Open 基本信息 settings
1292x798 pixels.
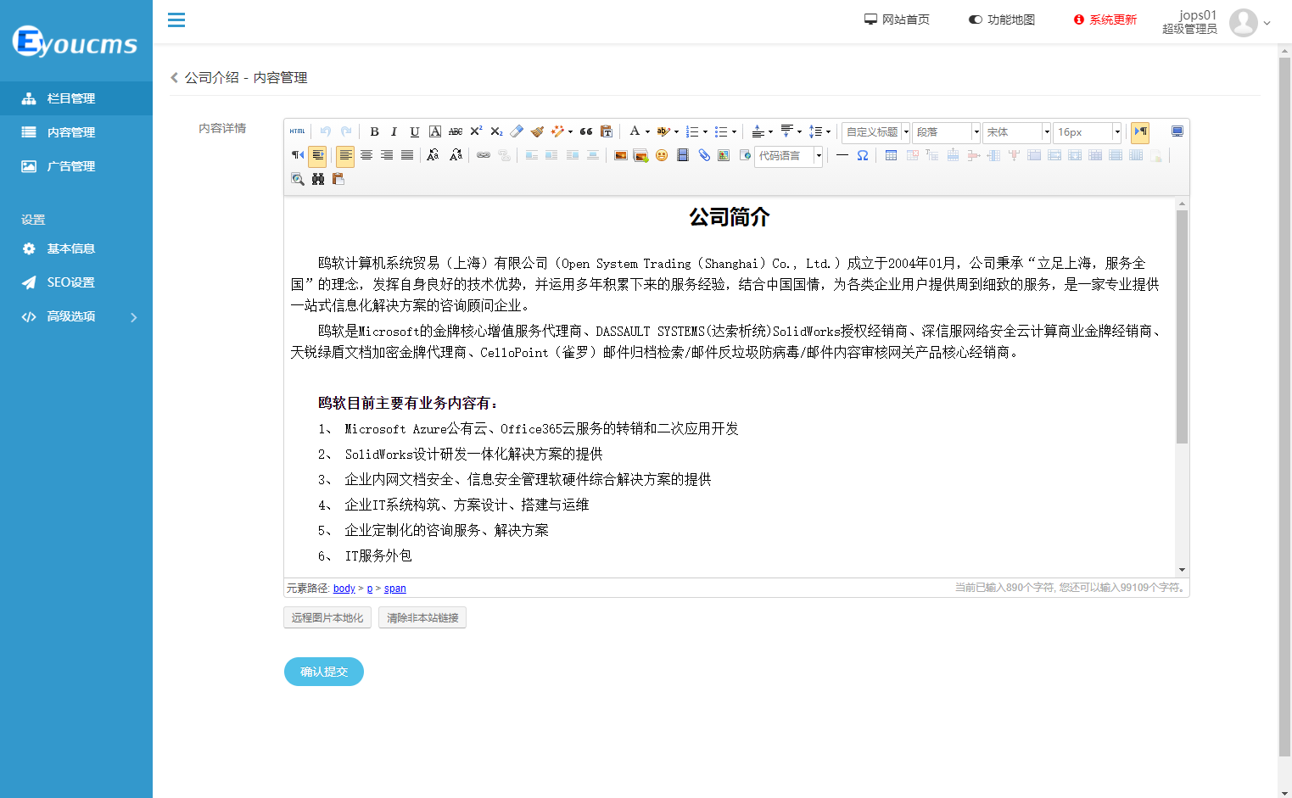(x=76, y=248)
